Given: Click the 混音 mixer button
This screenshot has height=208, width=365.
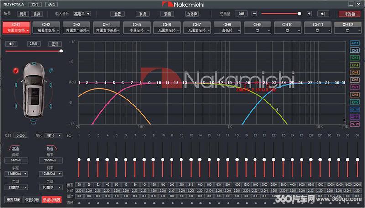Looking at the screenshot, I should tap(167, 14).
